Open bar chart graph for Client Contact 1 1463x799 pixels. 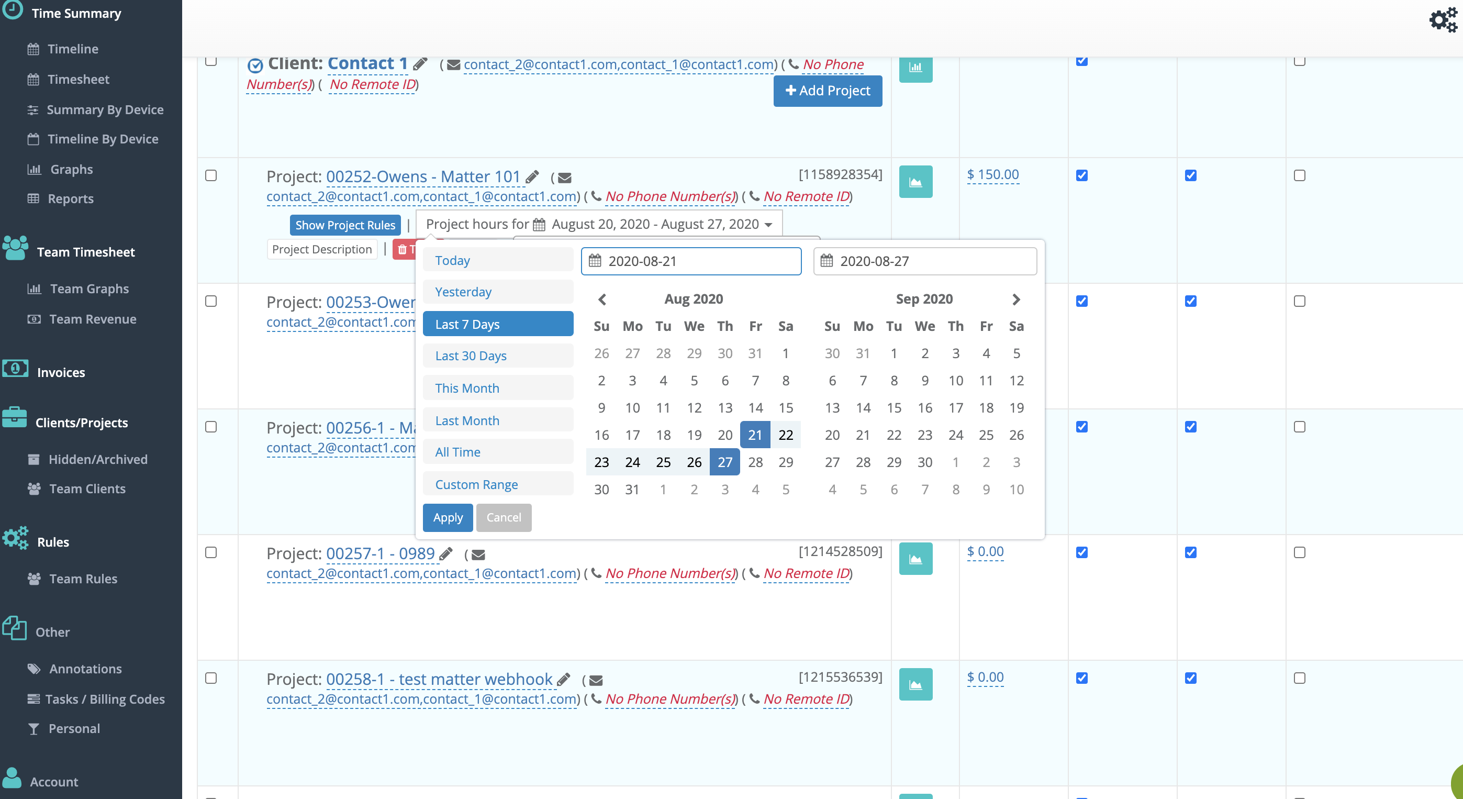(915, 69)
